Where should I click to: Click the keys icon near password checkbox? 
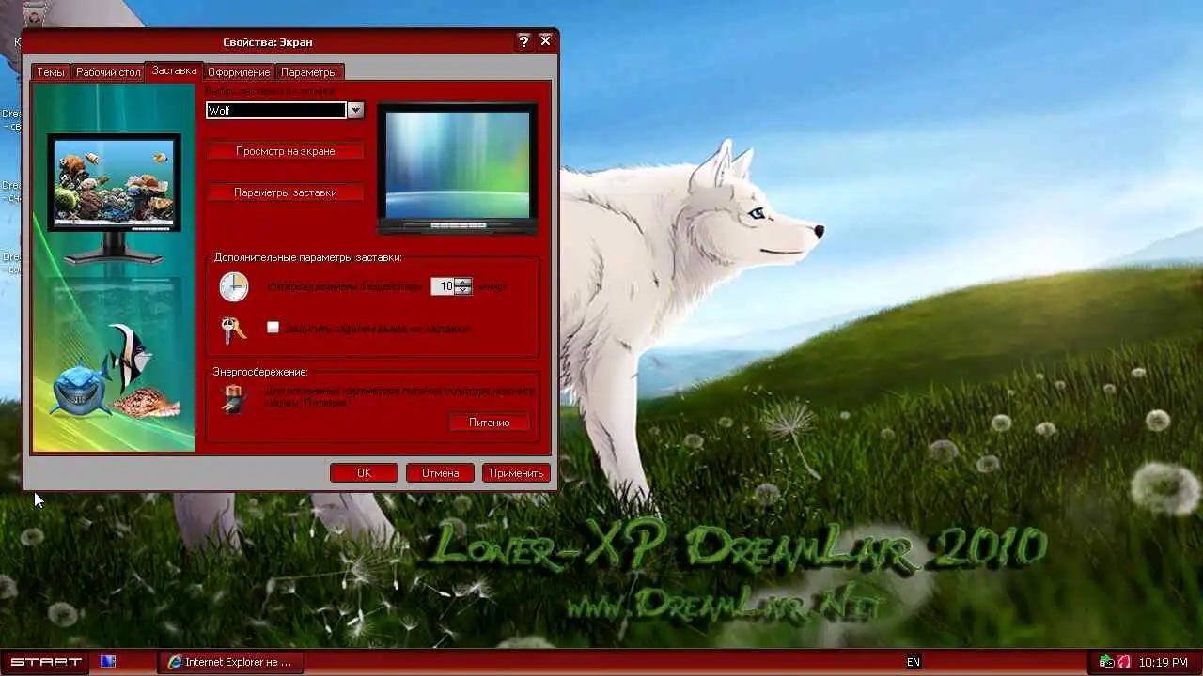coord(233,330)
